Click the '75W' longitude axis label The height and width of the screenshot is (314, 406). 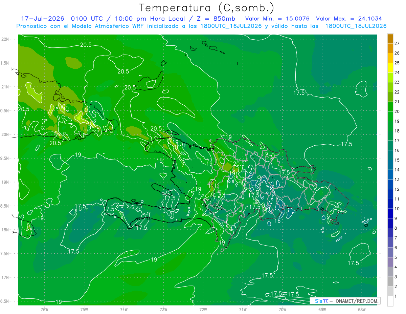84,309
